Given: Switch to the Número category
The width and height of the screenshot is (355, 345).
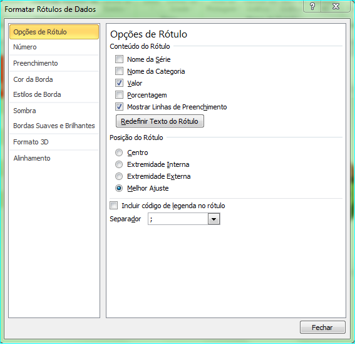Looking at the screenshot, I should pyautogui.click(x=54, y=47).
